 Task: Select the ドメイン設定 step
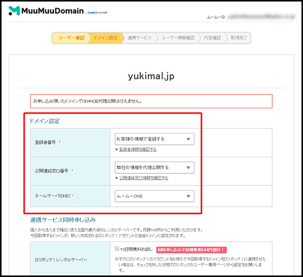point(106,38)
